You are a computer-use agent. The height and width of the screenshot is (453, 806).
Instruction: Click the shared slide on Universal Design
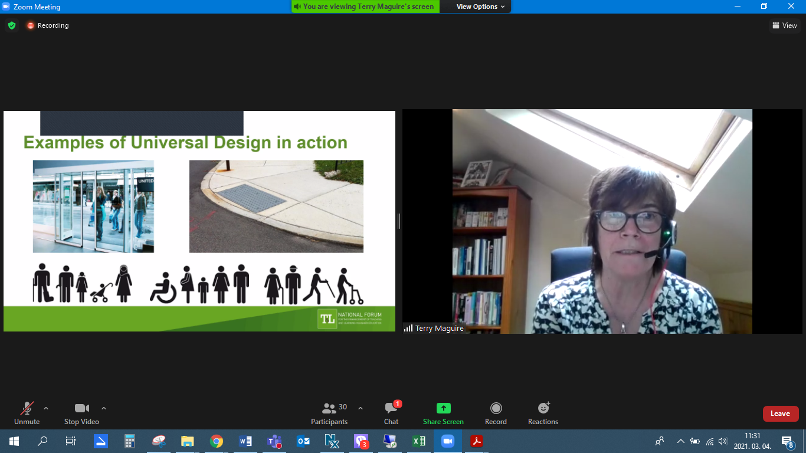(x=199, y=221)
